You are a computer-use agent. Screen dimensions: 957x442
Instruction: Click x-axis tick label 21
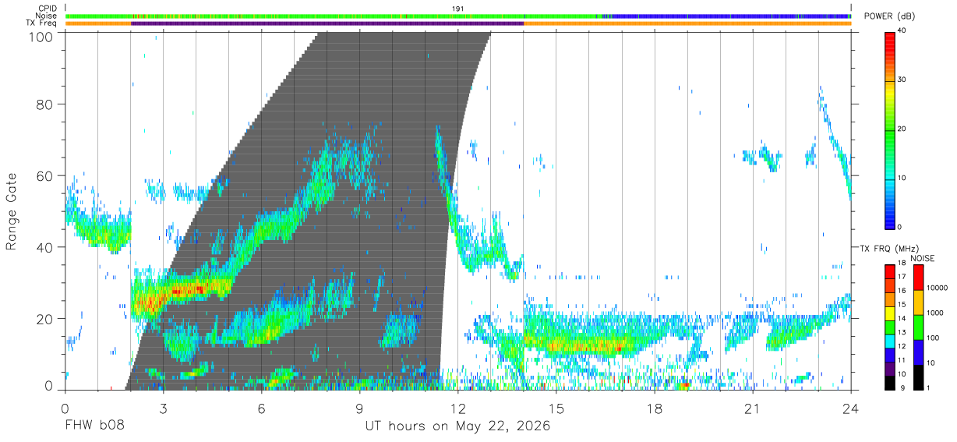click(x=752, y=408)
